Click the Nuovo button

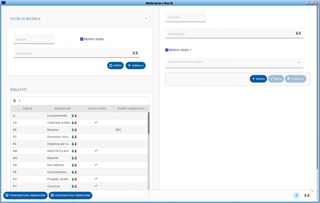pos(258,79)
